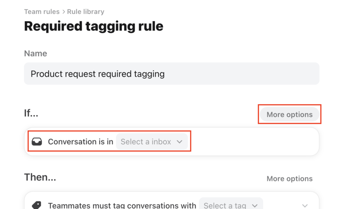The image size is (344, 209).
Task: Click More options beside the Then section
Action: tap(289, 179)
